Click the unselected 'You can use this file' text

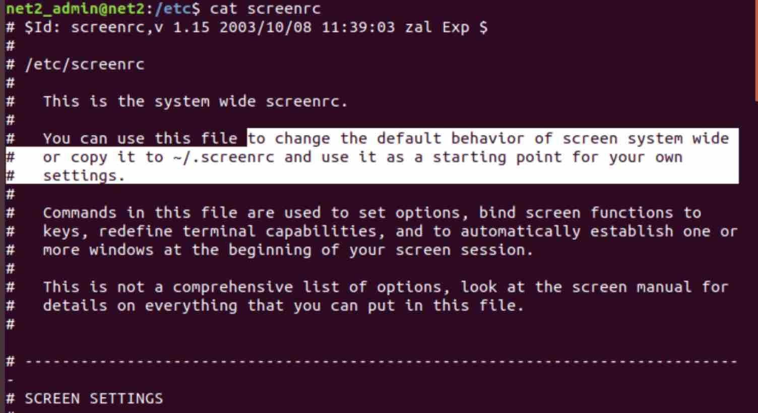(140, 139)
